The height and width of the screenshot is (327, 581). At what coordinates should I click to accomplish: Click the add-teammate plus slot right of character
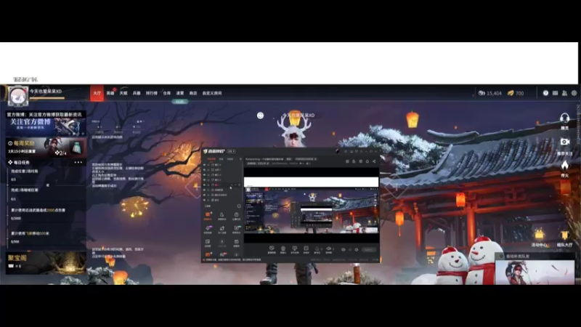point(396,187)
